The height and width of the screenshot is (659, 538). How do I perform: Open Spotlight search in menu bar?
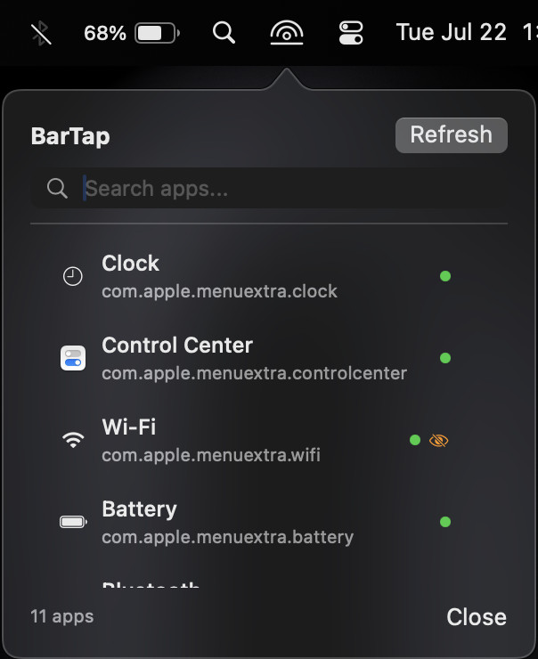[224, 34]
